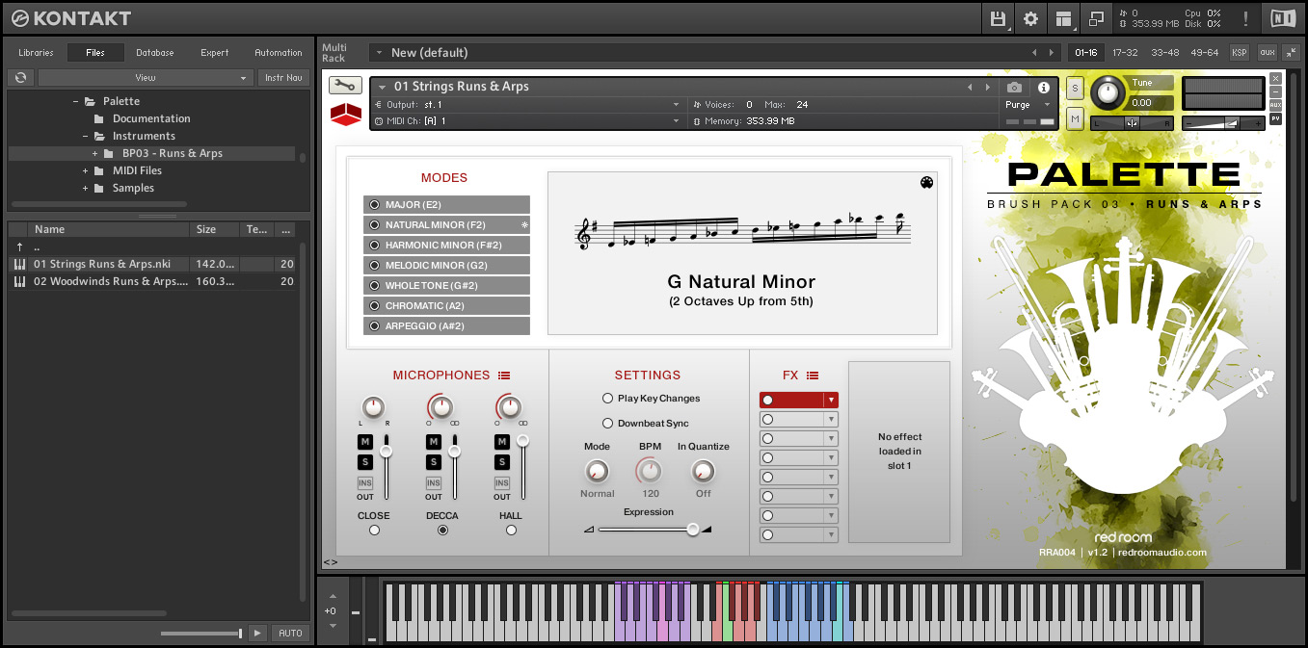
Task: Solo the instrument with S button
Action: click(x=1076, y=88)
